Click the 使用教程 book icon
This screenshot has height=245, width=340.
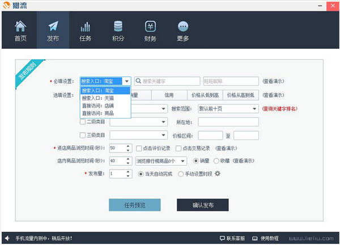click(x=254, y=238)
